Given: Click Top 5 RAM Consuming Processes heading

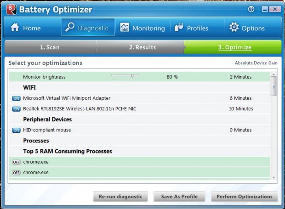Looking at the screenshot, I should tap(68, 151).
